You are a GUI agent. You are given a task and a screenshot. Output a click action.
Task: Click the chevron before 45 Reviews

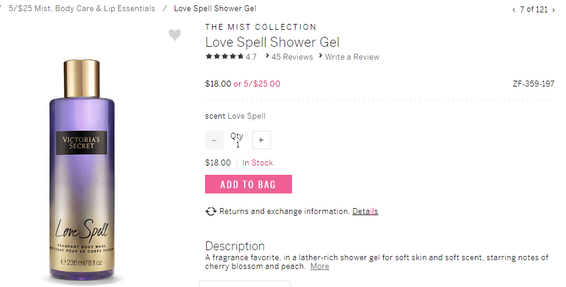click(268, 56)
